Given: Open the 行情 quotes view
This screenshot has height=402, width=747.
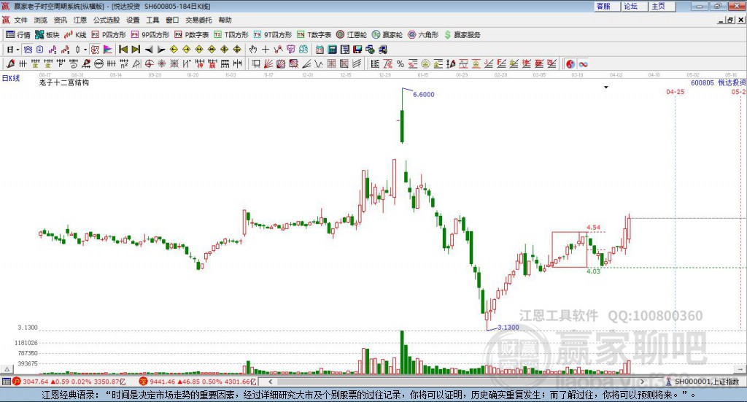Looking at the screenshot, I should [x=18, y=35].
